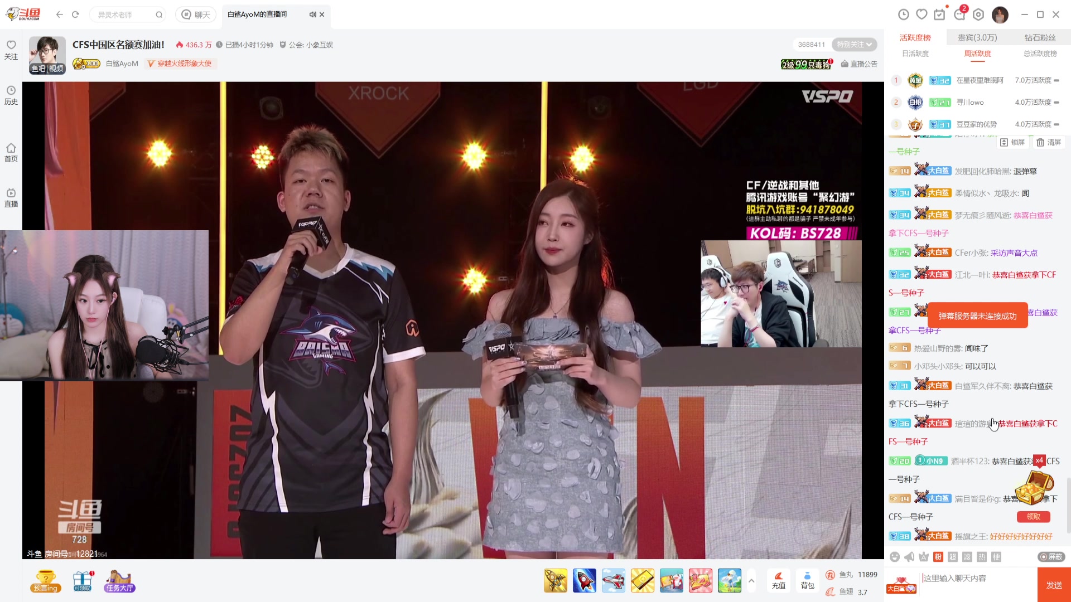Image resolution: width=1071 pixels, height=602 pixels.
Task: Toggle the 粉 fan badge option
Action: 938,557
